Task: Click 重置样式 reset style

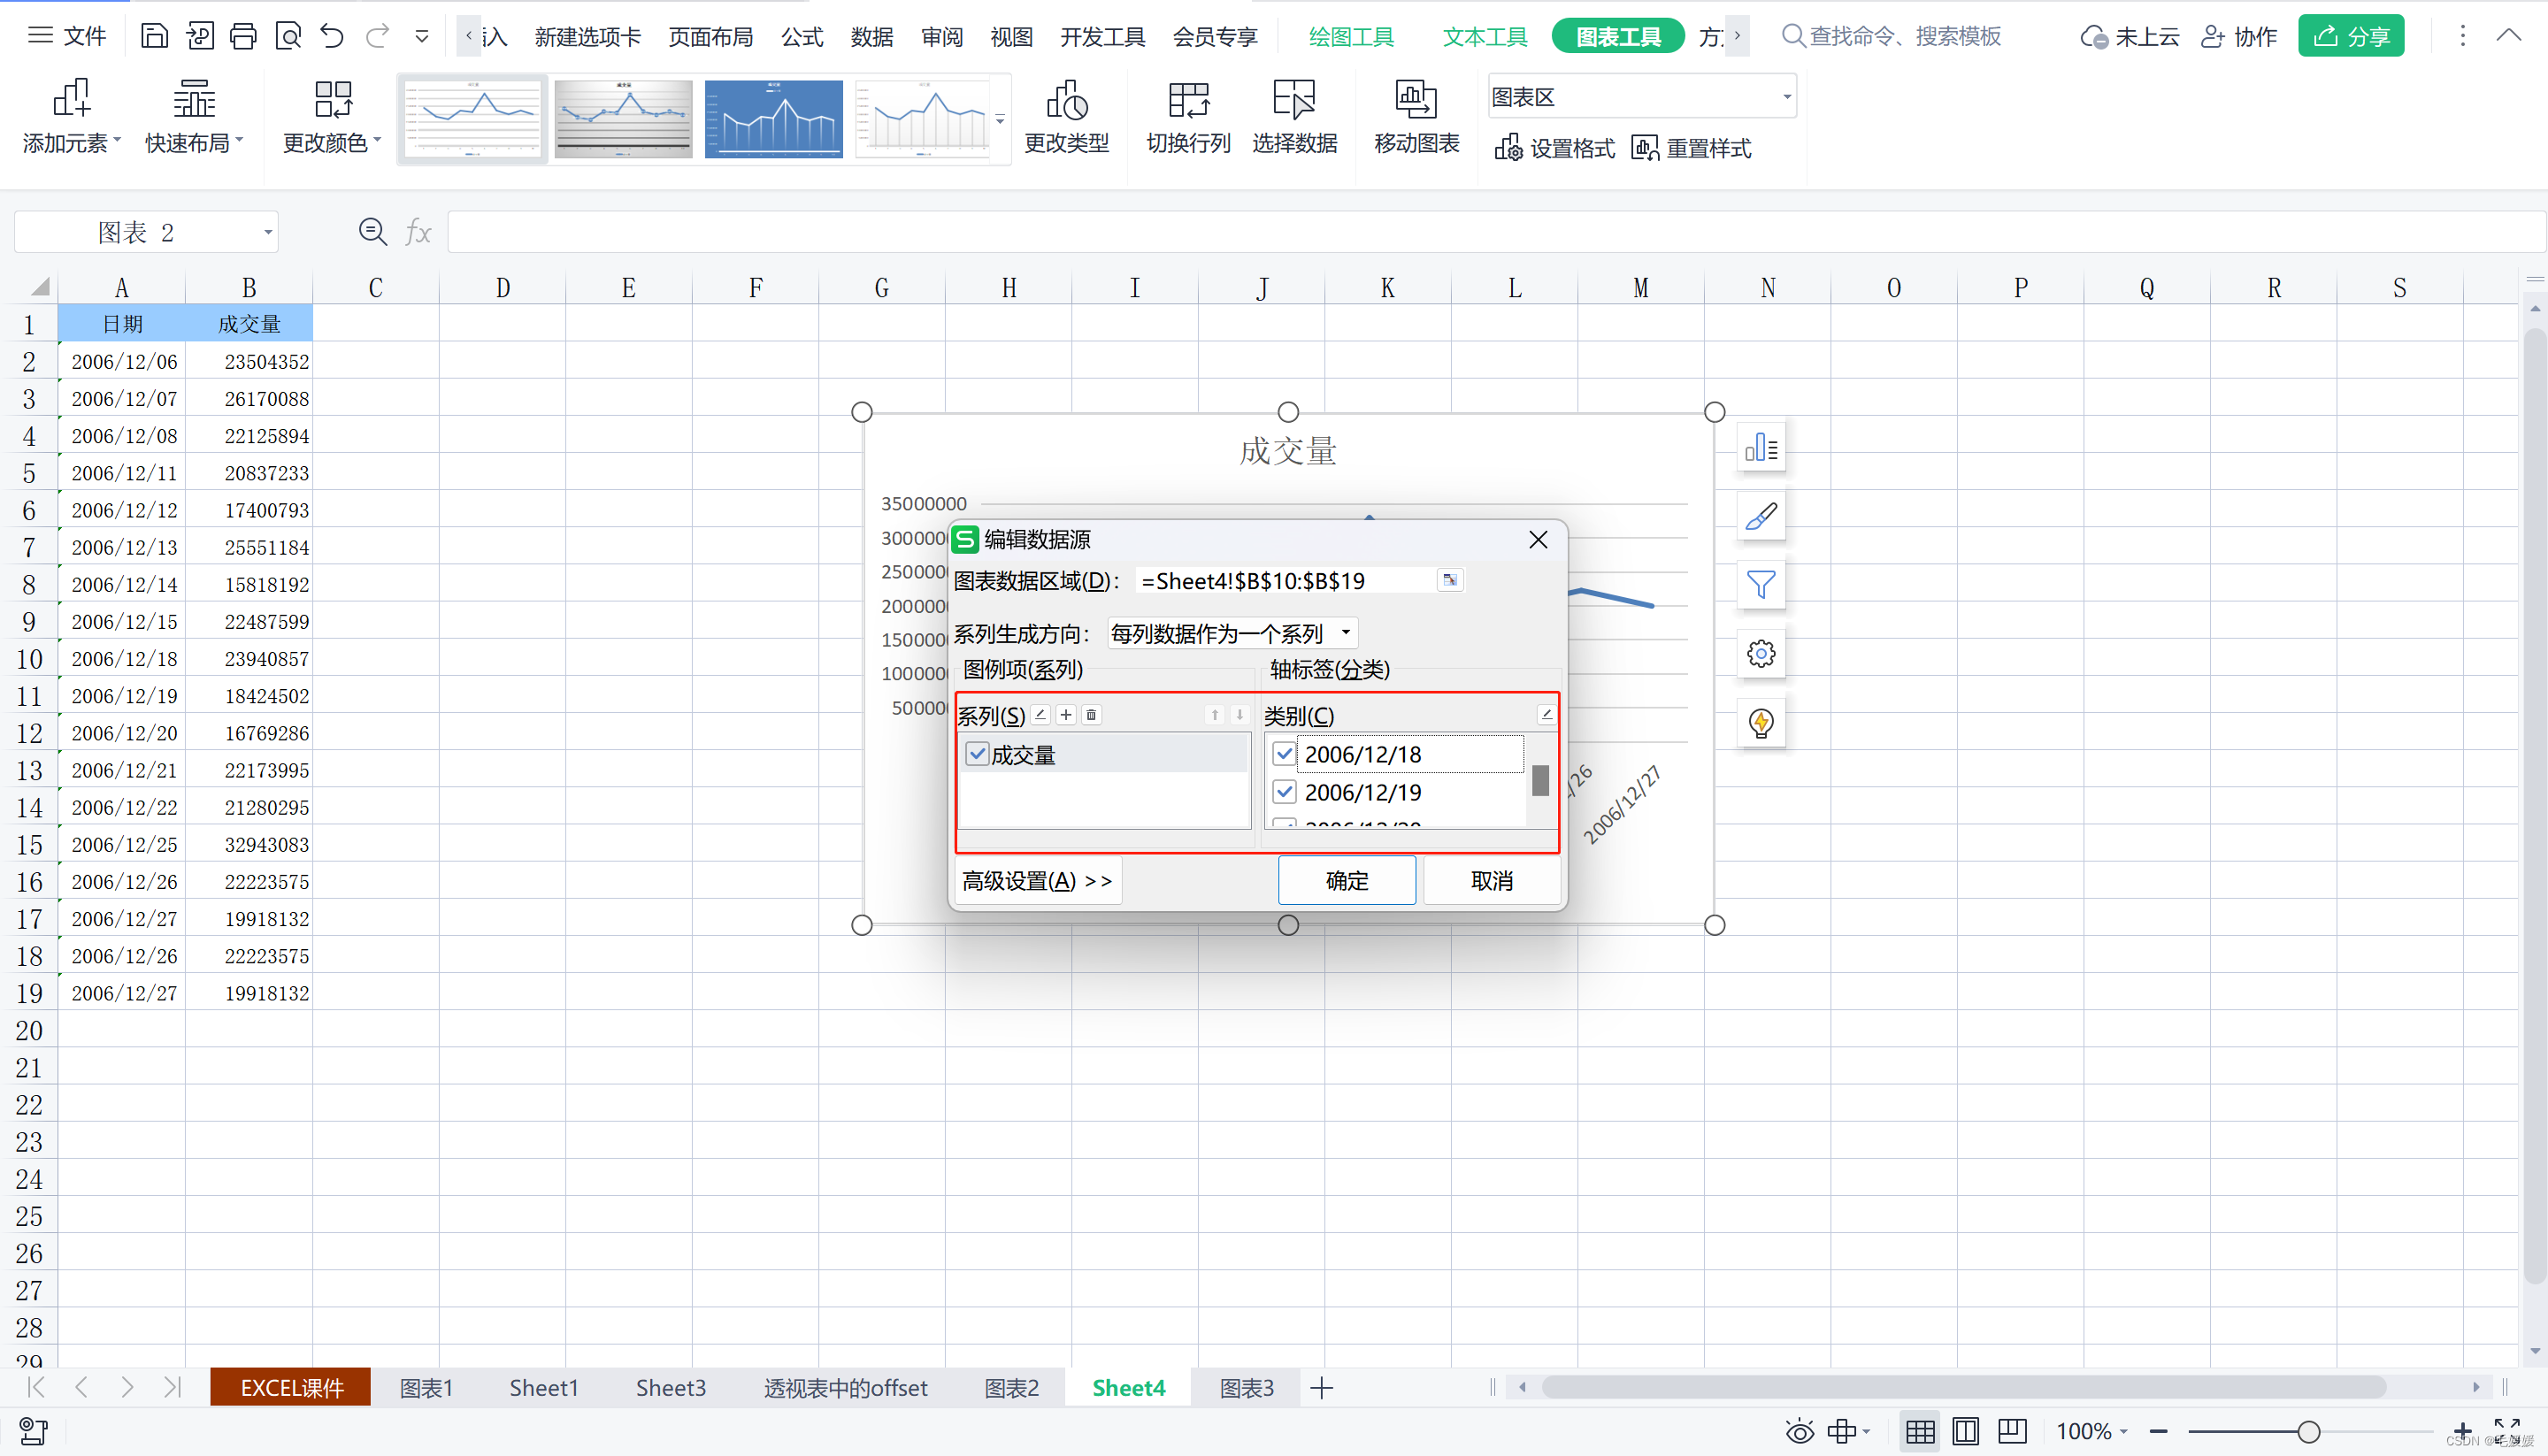Action: (x=1691, y=149)
